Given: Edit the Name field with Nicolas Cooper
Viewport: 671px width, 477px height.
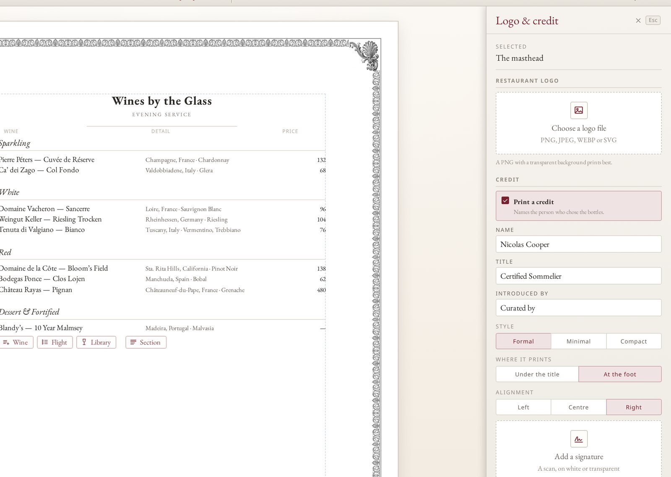Looking at the screenshot, I should pyautogui.click(x=578, y=244).
